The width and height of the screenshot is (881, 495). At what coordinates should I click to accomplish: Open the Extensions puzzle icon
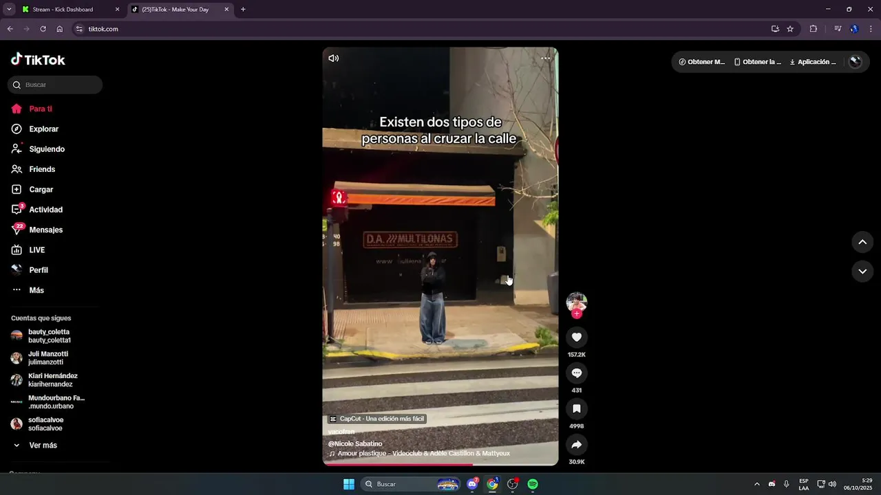[814, 29]
